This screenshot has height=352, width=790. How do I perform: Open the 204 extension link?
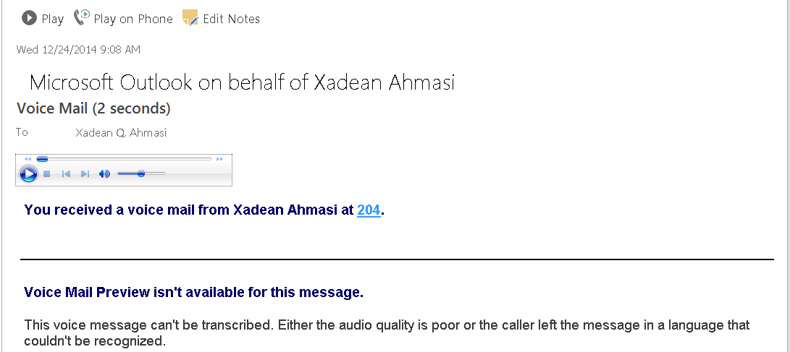coord(369,210)
